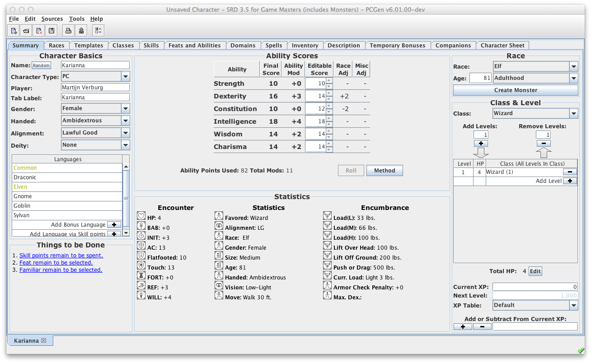Expand the Alignment dropdown showing Lawful Good
Viewport: 591px width, 363px height.
pos(126,133)
